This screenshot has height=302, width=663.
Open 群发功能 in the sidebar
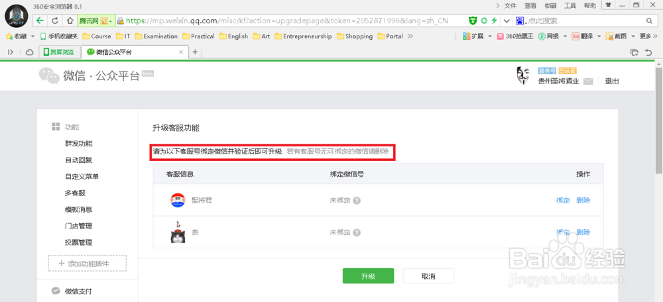click(79, 144)
